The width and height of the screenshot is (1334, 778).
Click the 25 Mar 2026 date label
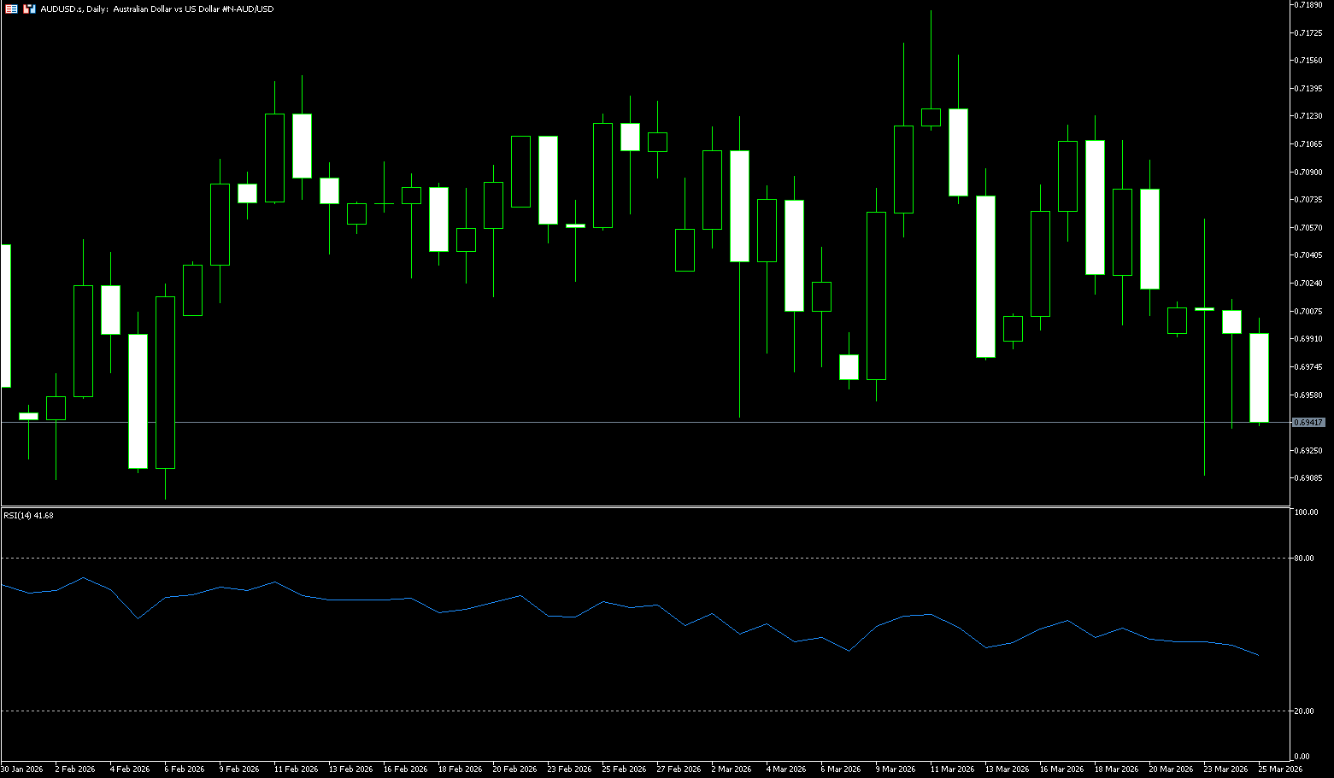click(1280, 769)
